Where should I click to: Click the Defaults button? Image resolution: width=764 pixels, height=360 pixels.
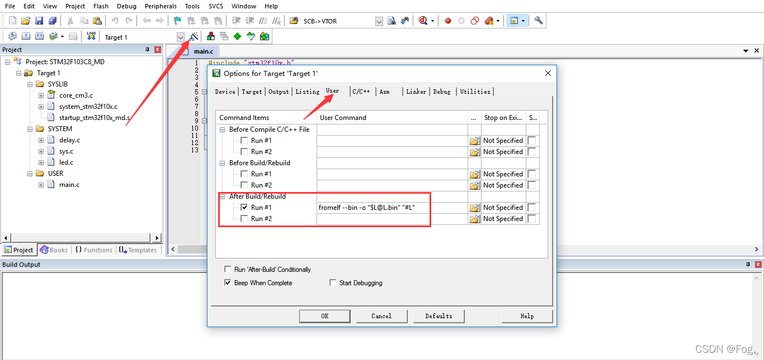tap(438, 316)
